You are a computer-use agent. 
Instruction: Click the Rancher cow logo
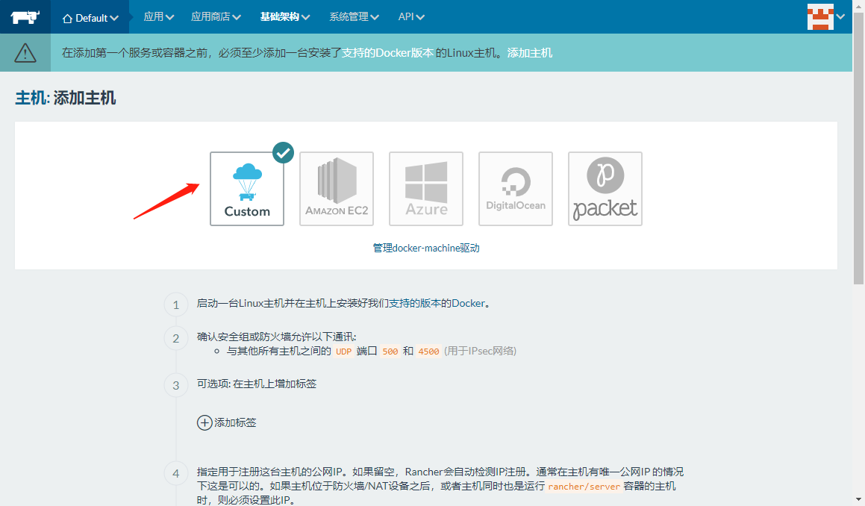25,17
